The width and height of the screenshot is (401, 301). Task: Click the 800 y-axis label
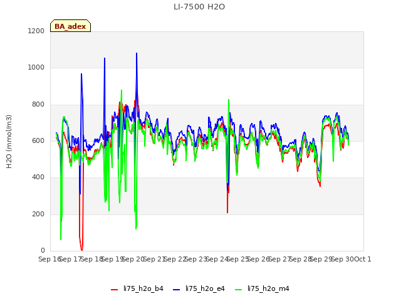[x=38, y=105]
